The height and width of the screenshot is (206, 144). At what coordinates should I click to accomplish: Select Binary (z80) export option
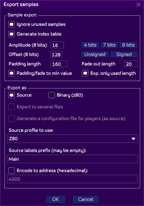coord(52,95)
